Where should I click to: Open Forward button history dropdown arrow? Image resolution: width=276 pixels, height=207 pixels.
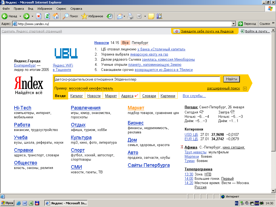[32, 16]
